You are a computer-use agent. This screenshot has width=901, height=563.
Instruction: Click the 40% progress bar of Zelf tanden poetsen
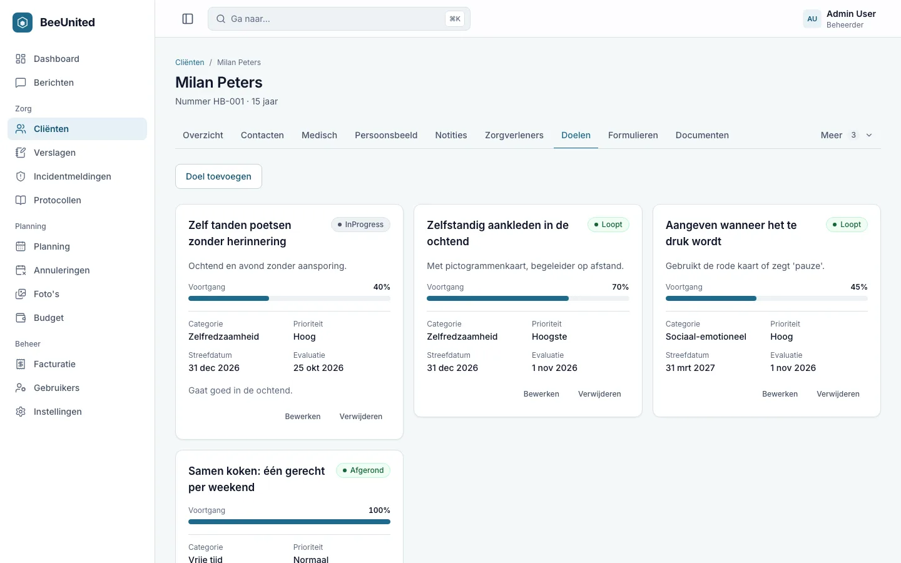click(x=289, y=298)
